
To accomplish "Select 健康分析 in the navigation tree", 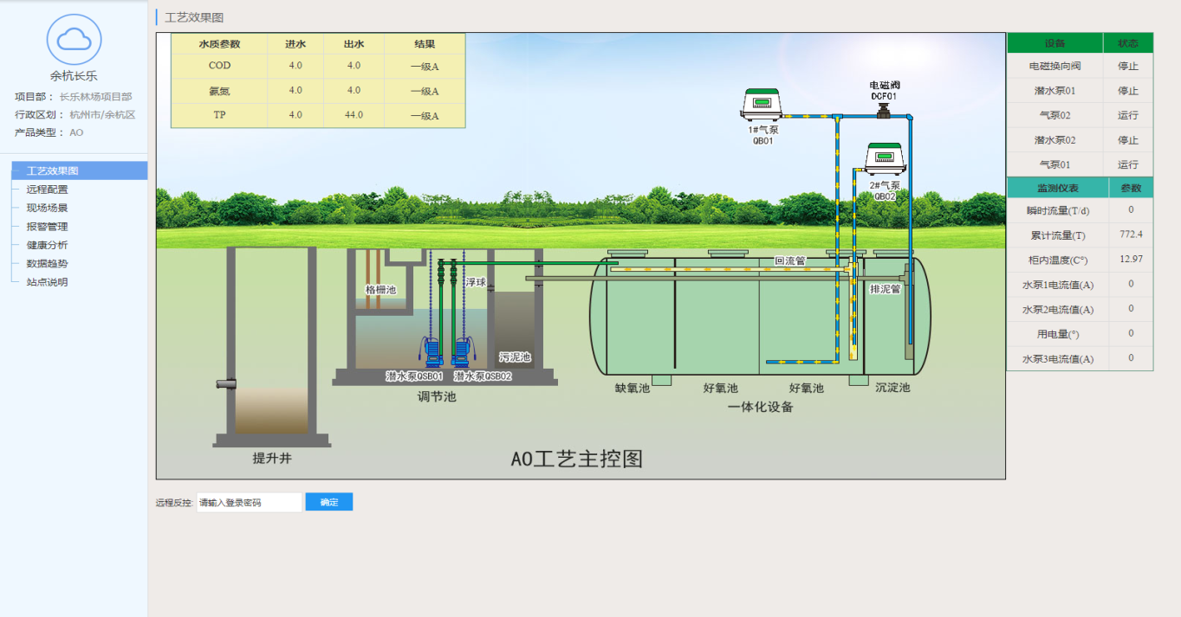I will 47,245.
